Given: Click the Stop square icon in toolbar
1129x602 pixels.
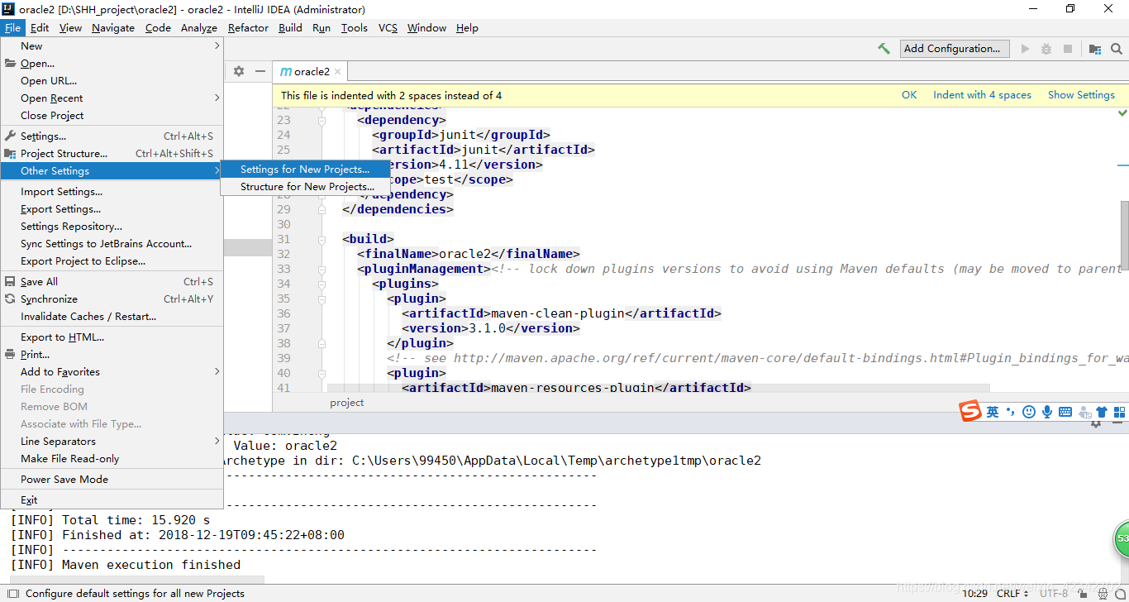Looking at the screenshot, I should (1068, 49).
